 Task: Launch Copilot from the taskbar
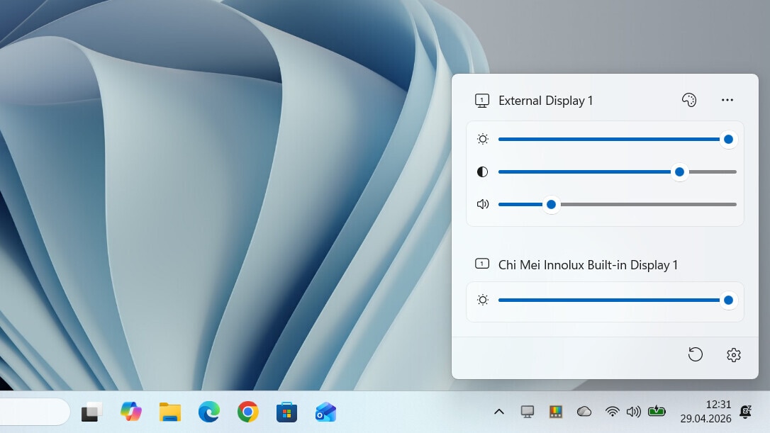pos(131,412)
